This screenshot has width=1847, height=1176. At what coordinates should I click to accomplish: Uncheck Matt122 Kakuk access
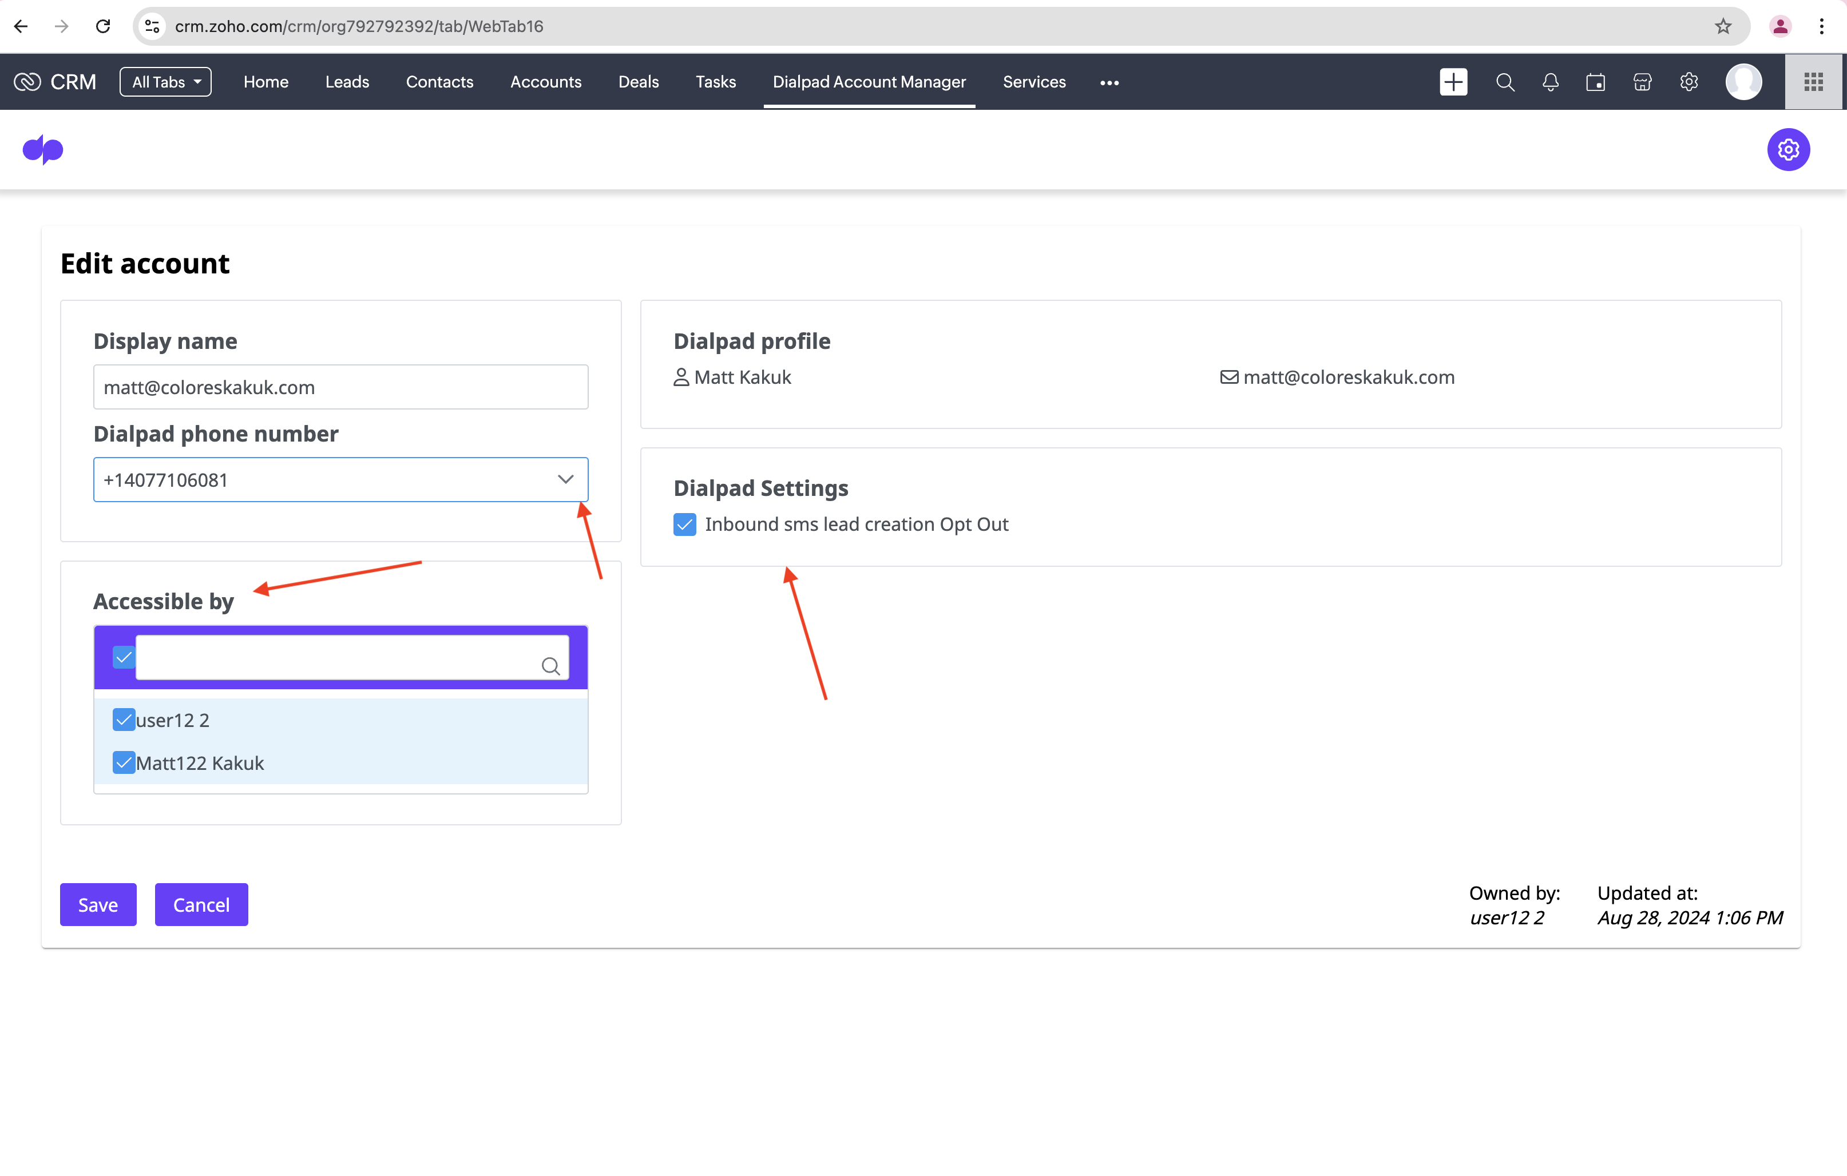tap(124, 763)
